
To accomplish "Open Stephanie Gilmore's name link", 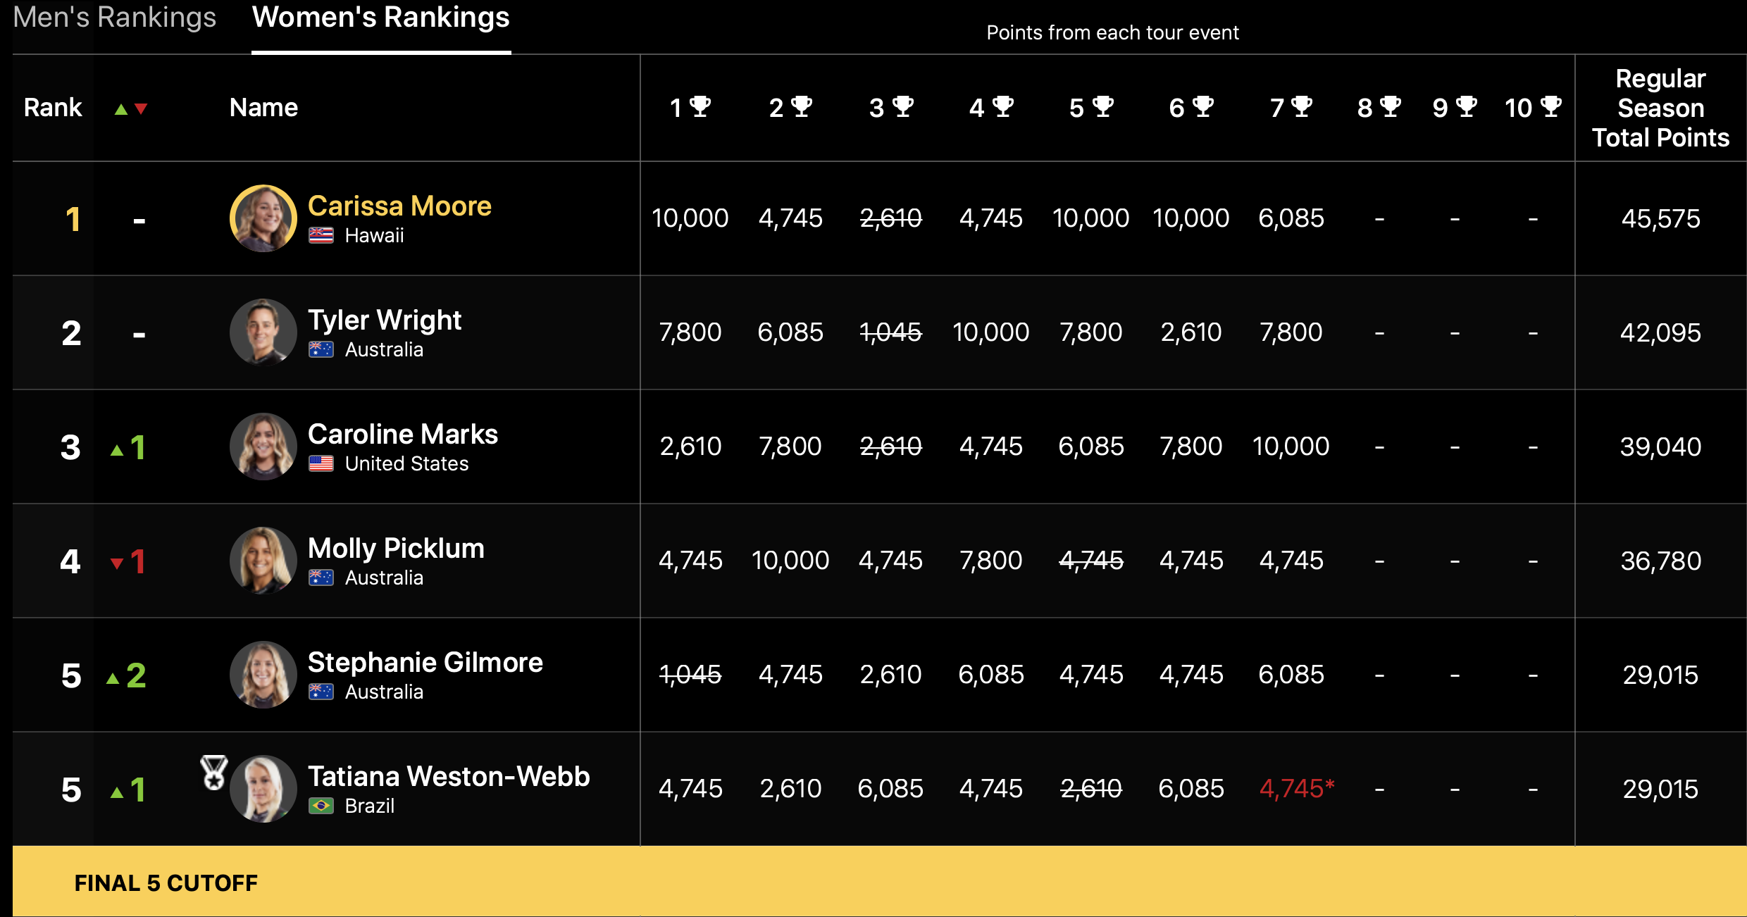I will pyautogui.click(x=425, y=663).
